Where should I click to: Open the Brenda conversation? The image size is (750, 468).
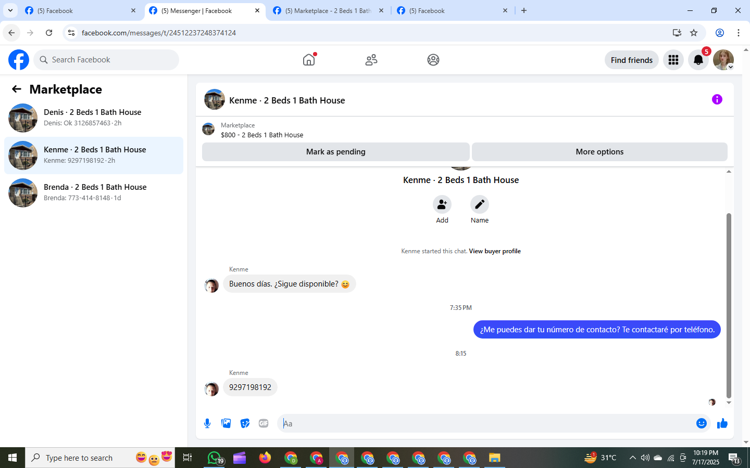[x=94, y=192]
